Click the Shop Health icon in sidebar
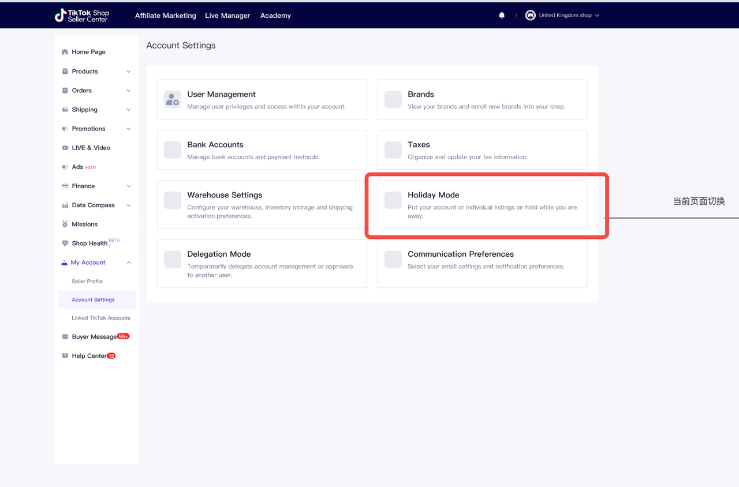 click(x=65, y=244)
